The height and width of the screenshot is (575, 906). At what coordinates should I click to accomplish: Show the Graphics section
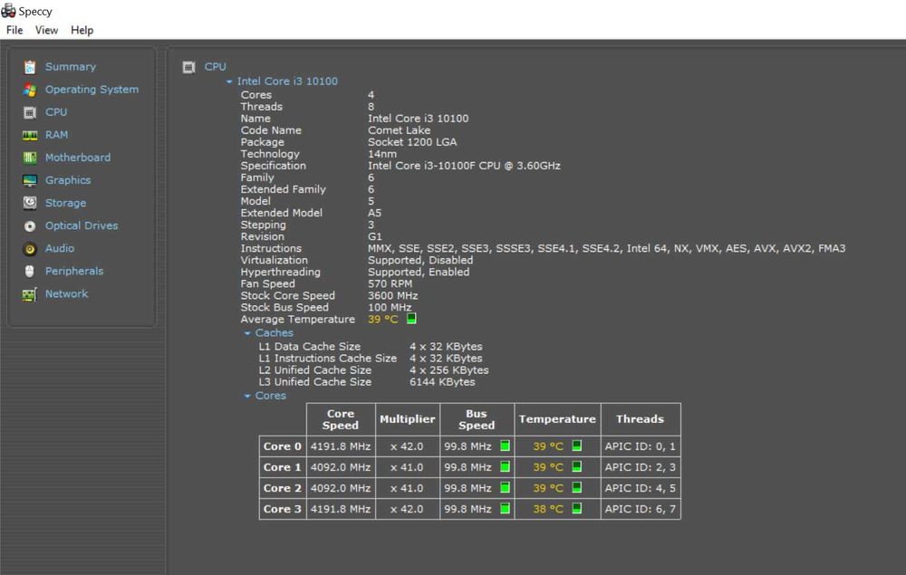(x=68, y=180)
